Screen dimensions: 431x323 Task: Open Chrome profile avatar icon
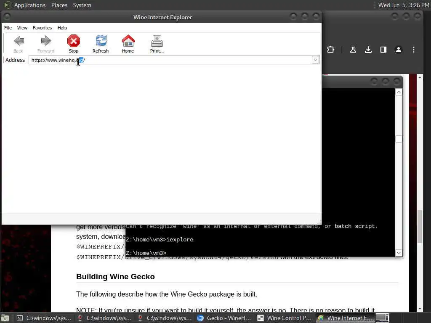point(398,50)
